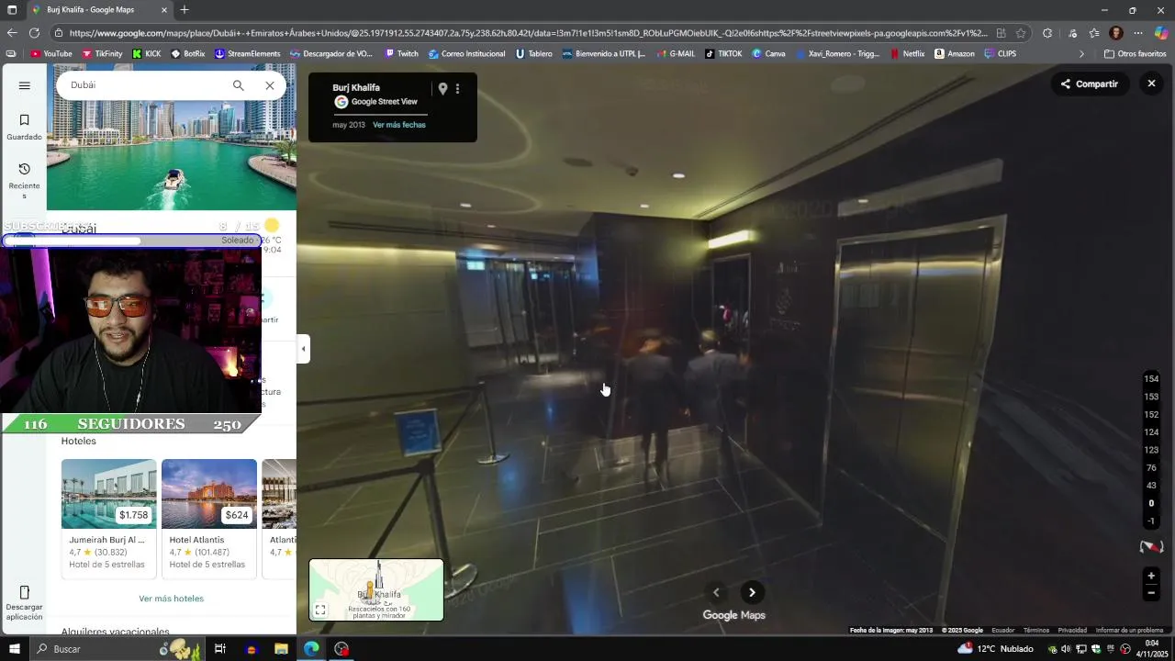This screenshot has height=661, width=1175.
Task: Close Street View with the X button
Action: pos(1151,84)
